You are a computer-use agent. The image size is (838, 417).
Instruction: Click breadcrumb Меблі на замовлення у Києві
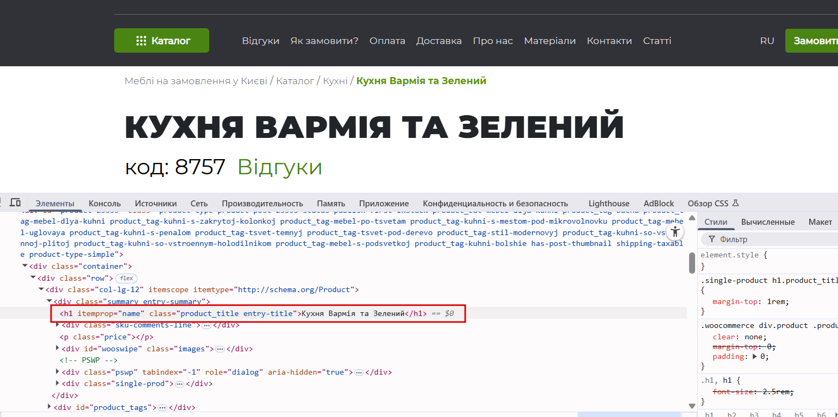(196, 81)
